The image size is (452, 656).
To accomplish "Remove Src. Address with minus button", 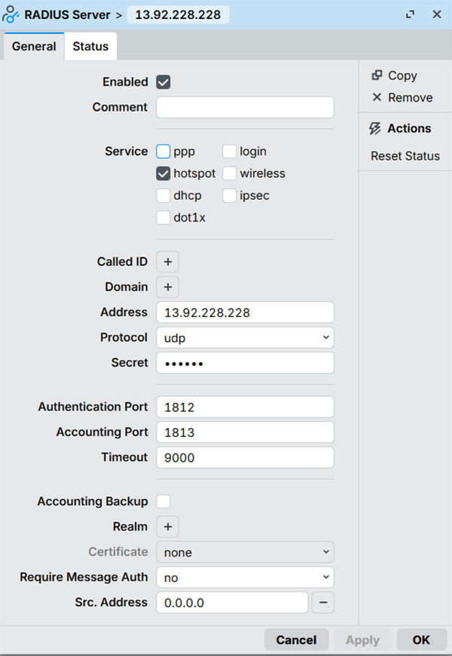I will click(322, 603).
